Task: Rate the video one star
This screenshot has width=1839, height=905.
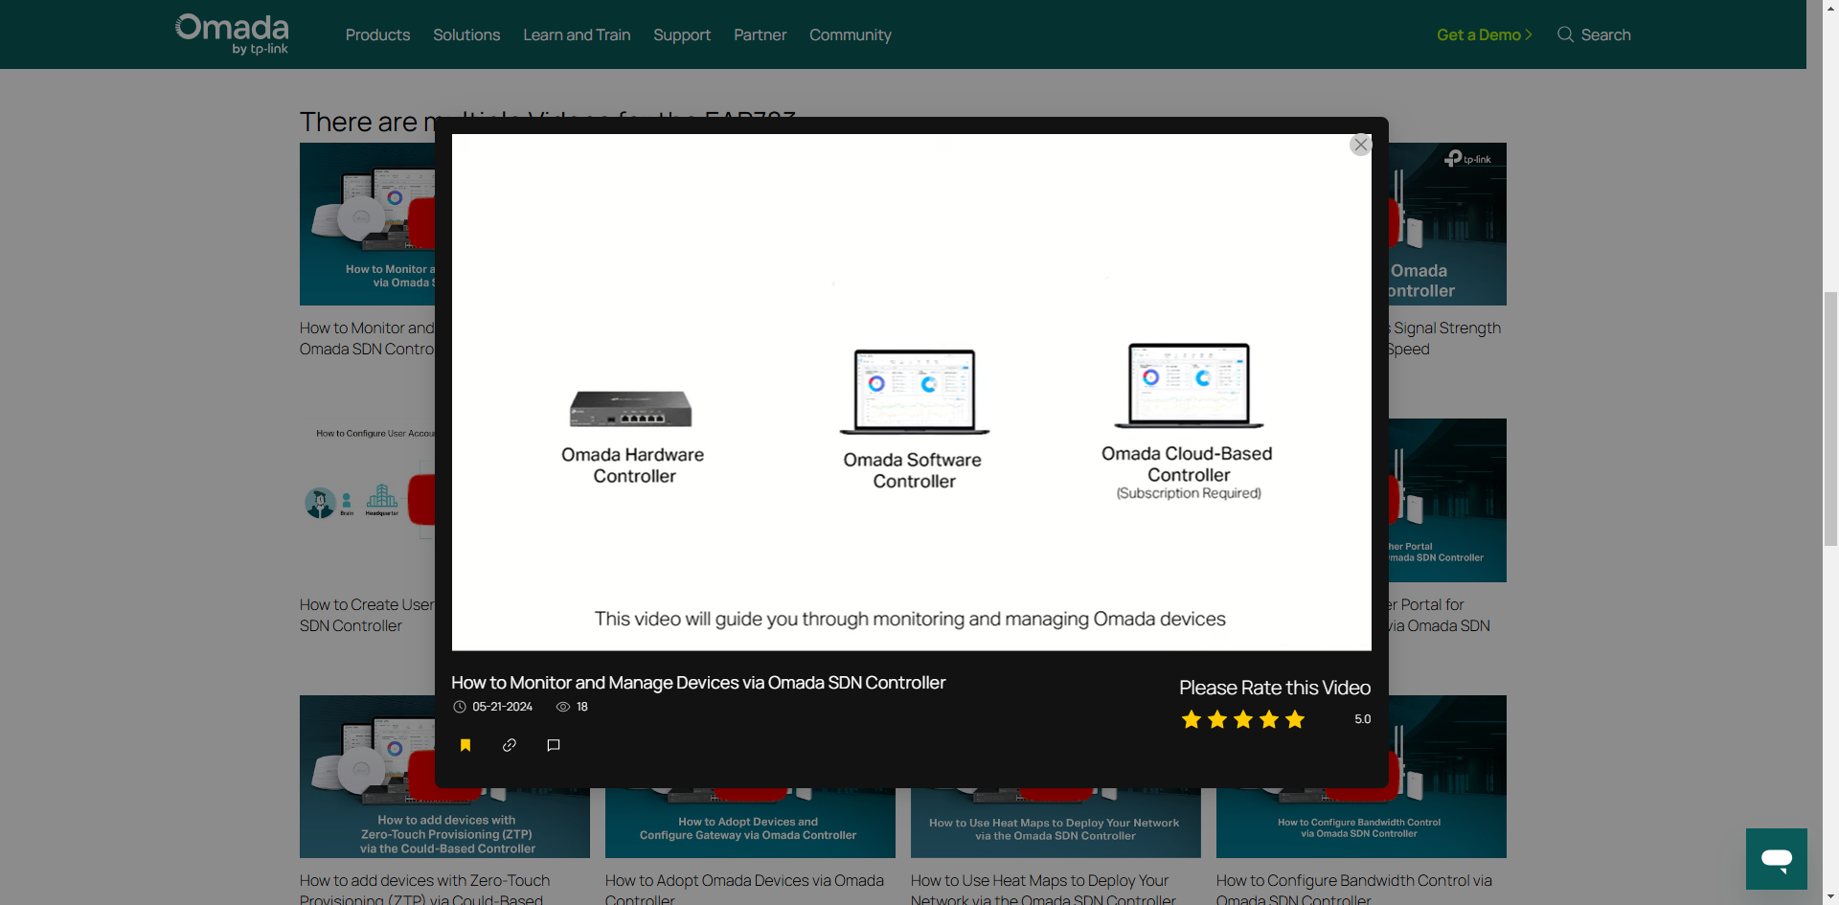Action: [x=1192, y=719]
